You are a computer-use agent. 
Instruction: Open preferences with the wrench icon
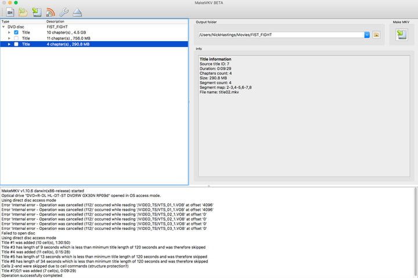(x=64, y=12)
